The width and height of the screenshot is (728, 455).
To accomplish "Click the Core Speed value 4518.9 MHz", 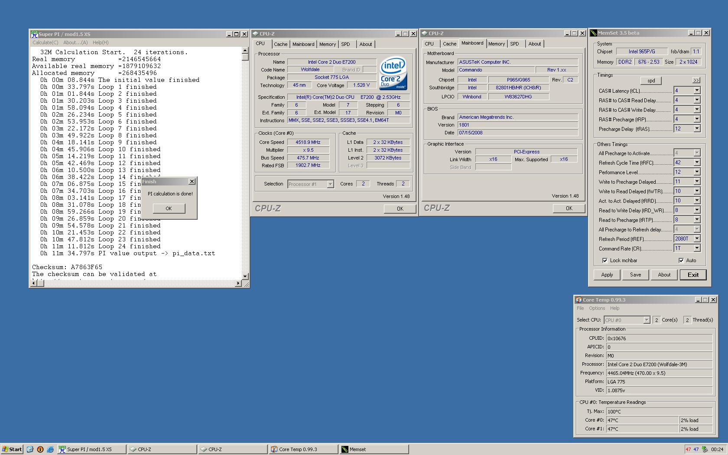I will [308, 142].
